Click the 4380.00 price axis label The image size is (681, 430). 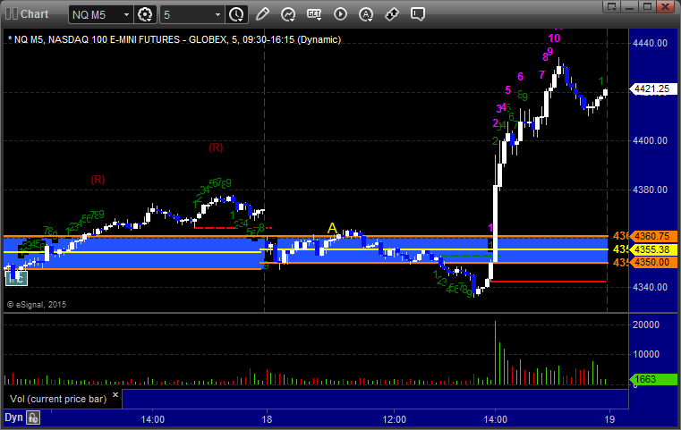651,190
